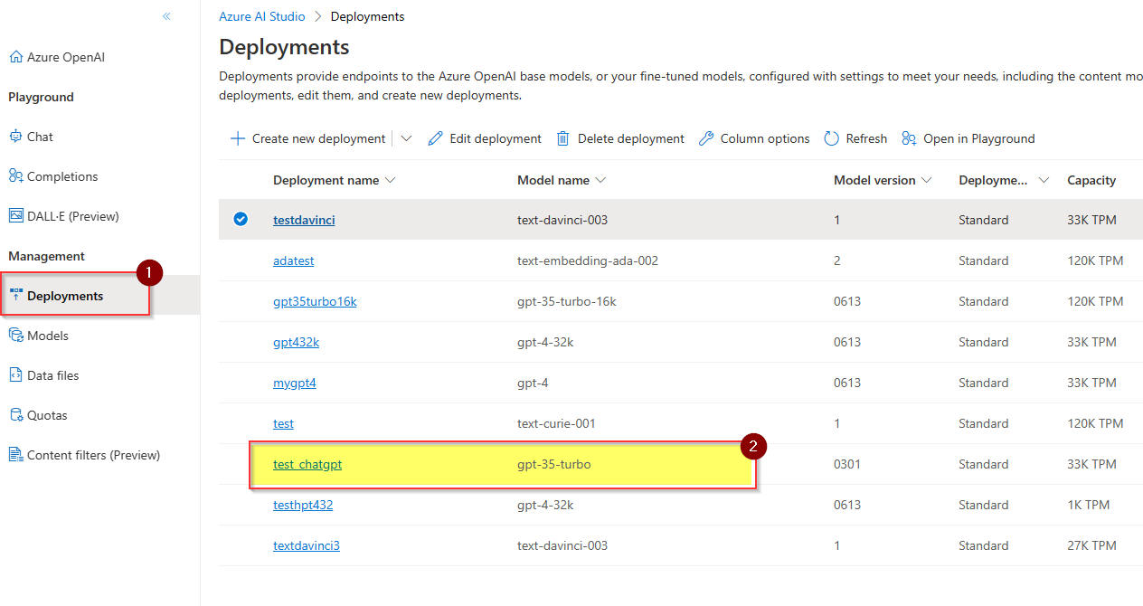1143x606 pixels.
Task: Click the Deployments icon in sidebar
Action: pyautogui.click(x=15, y=296)
